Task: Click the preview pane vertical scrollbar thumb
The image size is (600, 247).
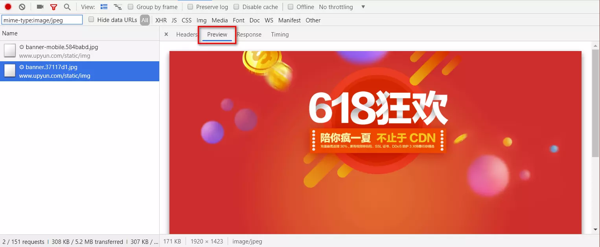Action: click(596, 103)
